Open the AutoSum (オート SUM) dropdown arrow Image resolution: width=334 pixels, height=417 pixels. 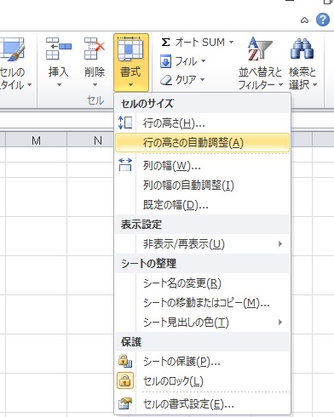[232, 43]
